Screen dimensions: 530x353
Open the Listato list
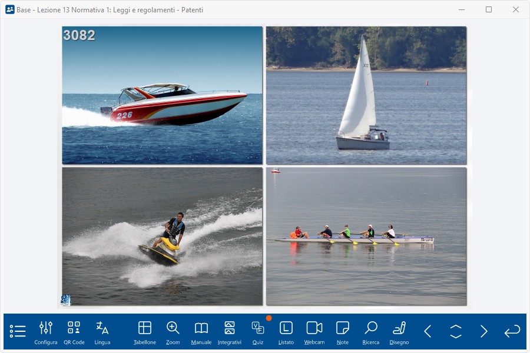286,332
